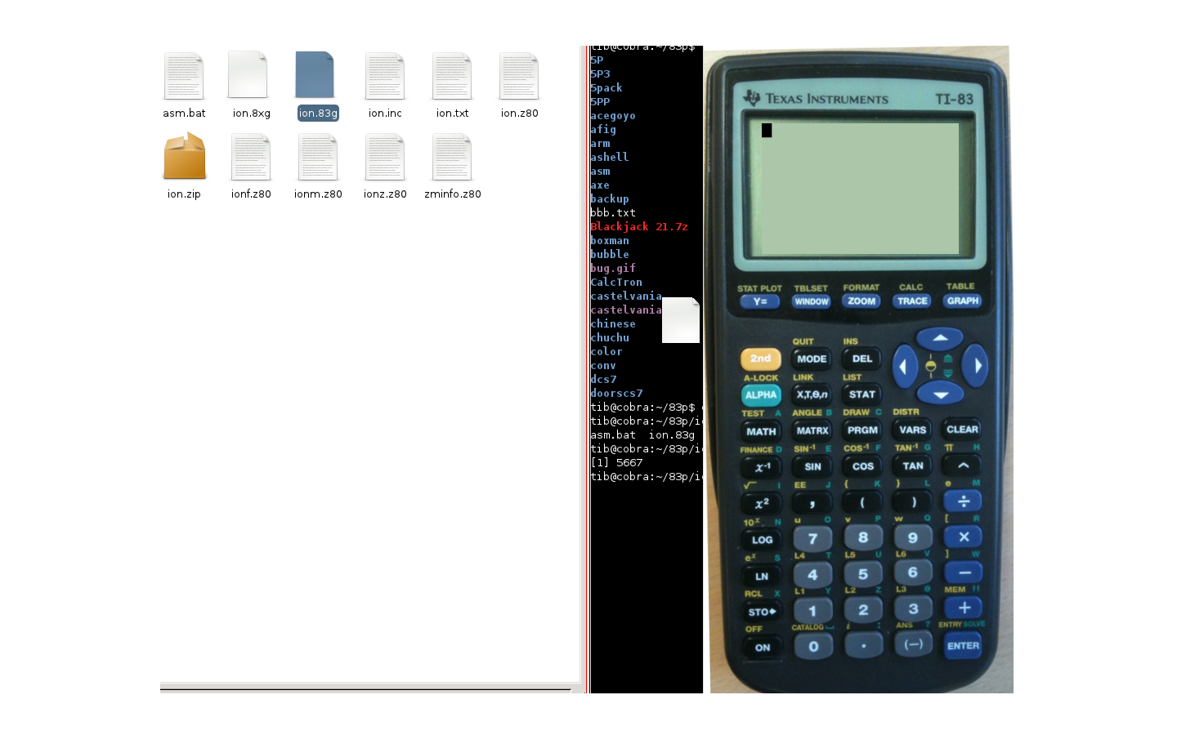Click the down arrow key on calculator
1177x735 pixels.
[940, 394]
